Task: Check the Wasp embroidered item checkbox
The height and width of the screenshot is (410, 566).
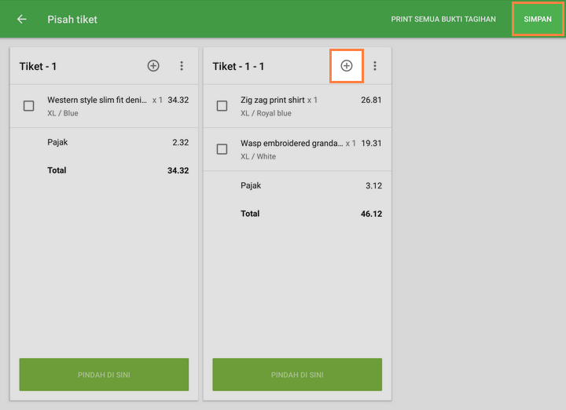Action: 222,149
